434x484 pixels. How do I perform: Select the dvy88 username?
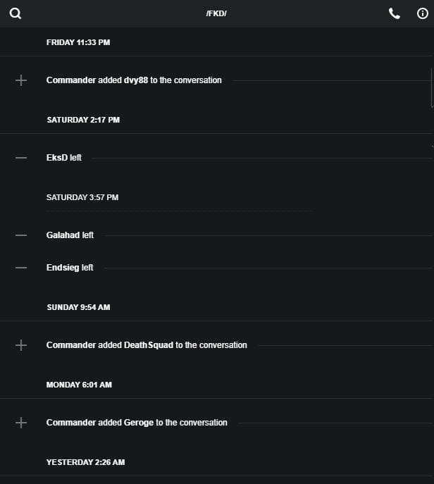pos(136,80)
